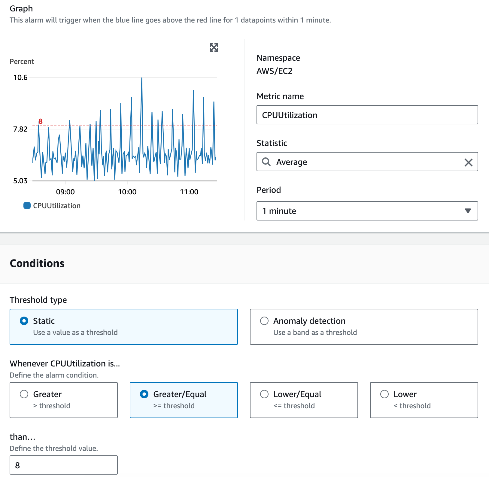
Task: Select the Anomaly detection threshold type
Action: tap(265, 321)
